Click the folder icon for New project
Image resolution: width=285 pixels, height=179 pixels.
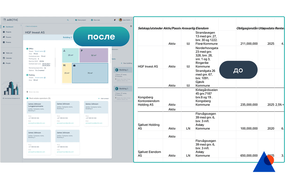pos(76,20)
